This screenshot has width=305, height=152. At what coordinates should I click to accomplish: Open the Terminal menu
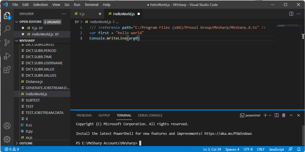click(92, 5)
